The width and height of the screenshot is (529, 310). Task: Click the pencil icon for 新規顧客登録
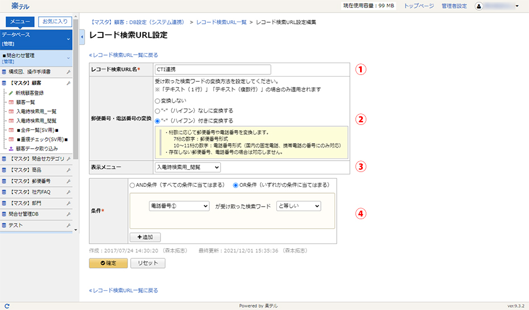pyautogui.click(x=11, y=93)
